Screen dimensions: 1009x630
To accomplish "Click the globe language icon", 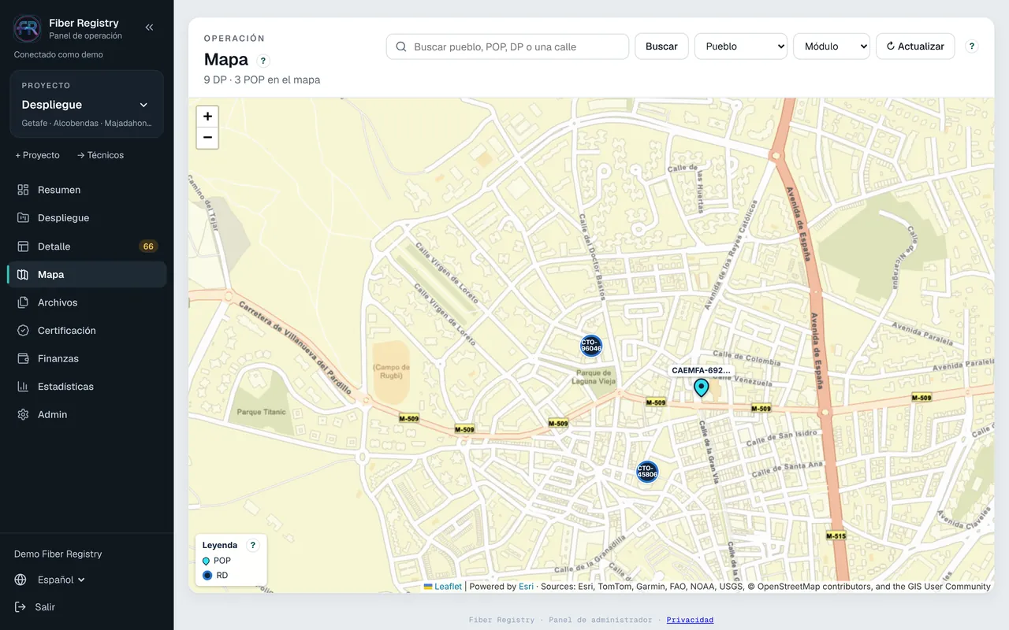I will coord(20,580).
